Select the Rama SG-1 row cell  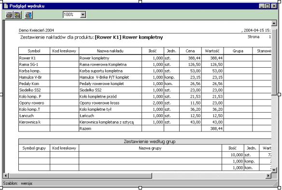click(34, 64)
